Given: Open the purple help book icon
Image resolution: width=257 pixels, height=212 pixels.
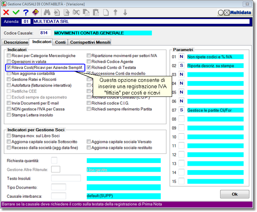Looking at the screenshot, I should point(36,12).
